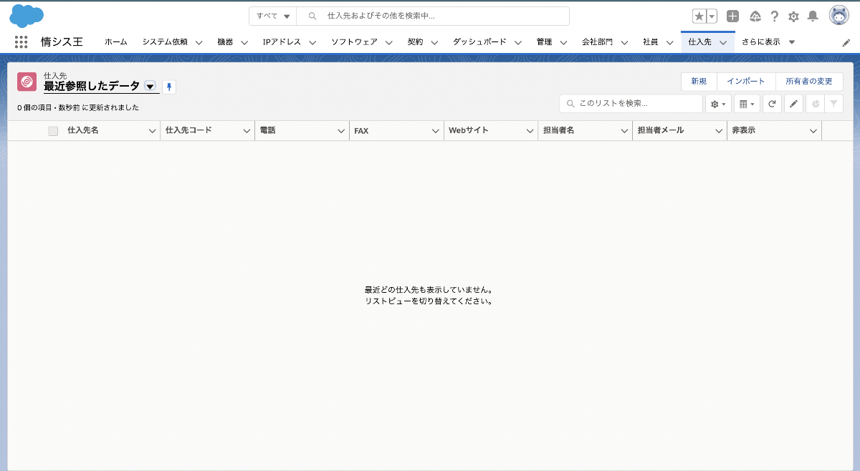The height and width of the screenshot is (471, 860).
Task: Sort by the 仕入先コード column header
Action: pyautogui.click(x=188, y=131)
